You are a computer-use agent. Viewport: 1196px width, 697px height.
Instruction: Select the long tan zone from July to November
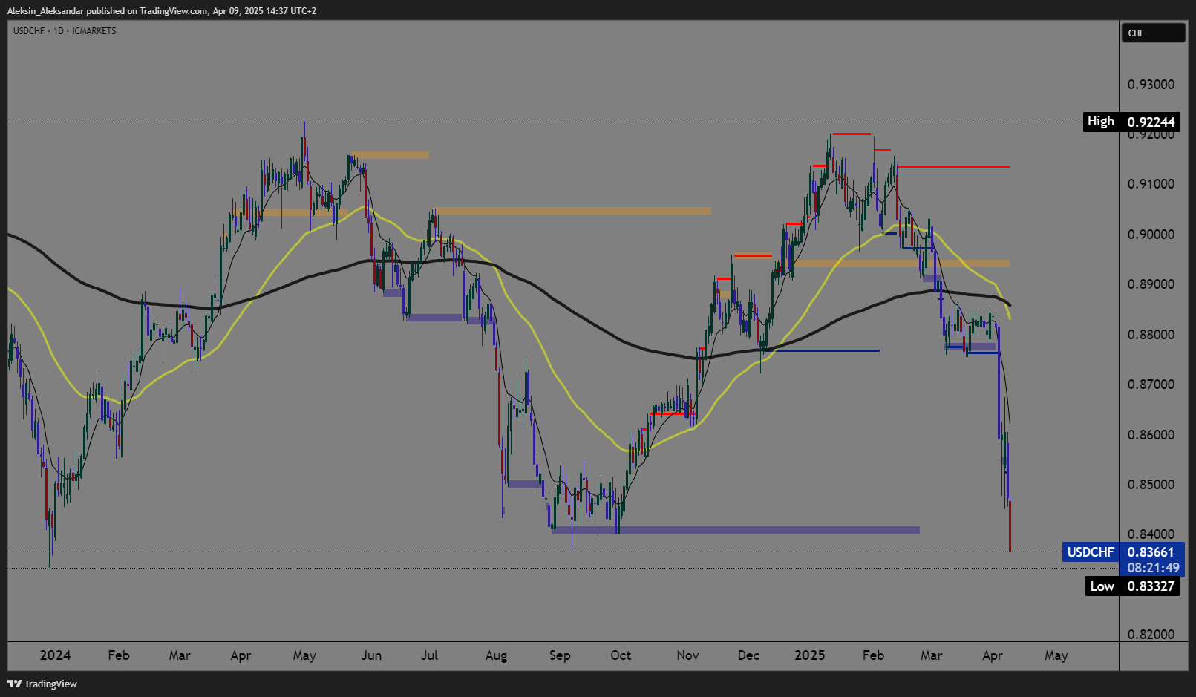tap(573, 212)
